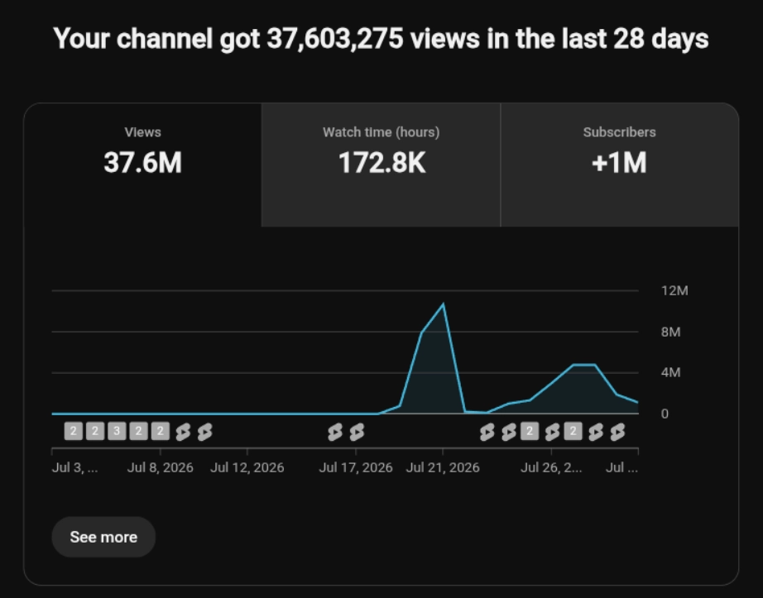Click the See more button
The image size is (763, 598).
pos(103,537)
